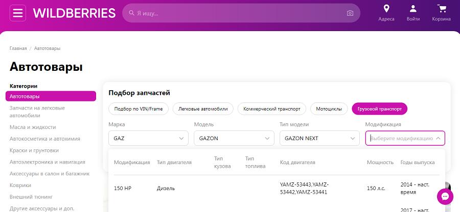
Task: Open the chat support bubble
Action: pyautogui.click(x=445, y=197)
